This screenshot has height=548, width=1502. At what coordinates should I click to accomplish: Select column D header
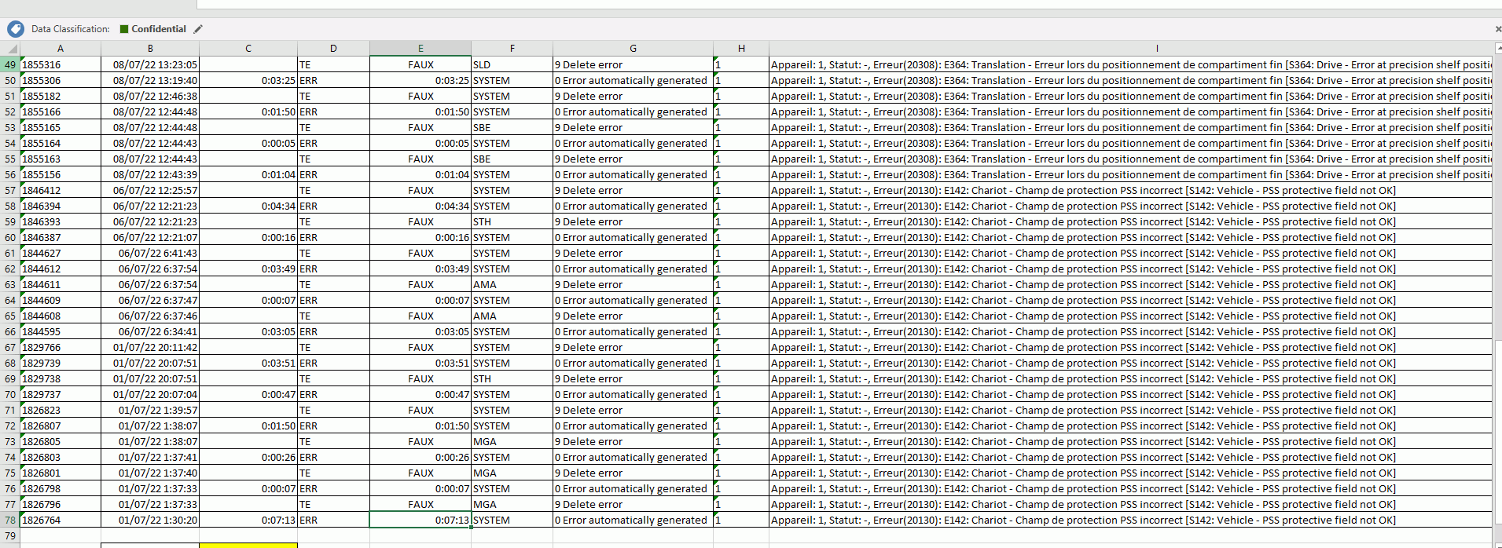333,49
